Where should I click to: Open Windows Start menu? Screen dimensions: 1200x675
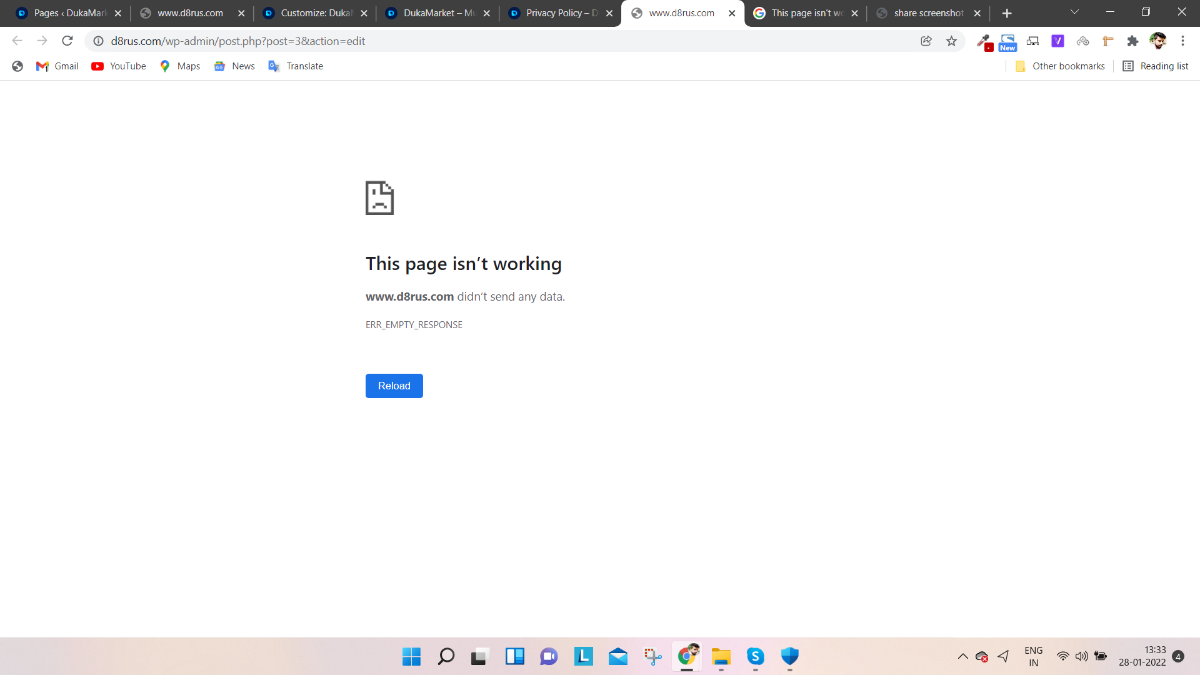[411, 656]
